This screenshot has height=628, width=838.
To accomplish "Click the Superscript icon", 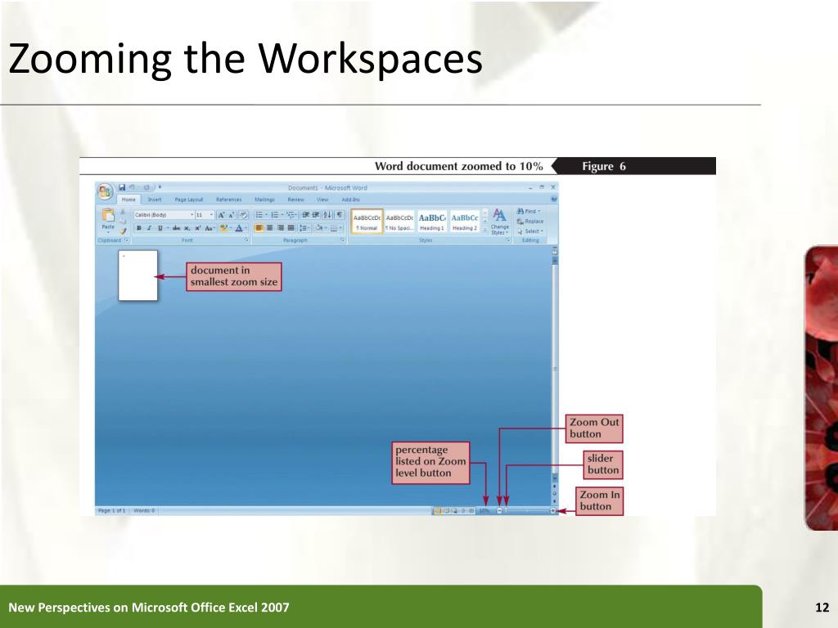I will 198,228.
